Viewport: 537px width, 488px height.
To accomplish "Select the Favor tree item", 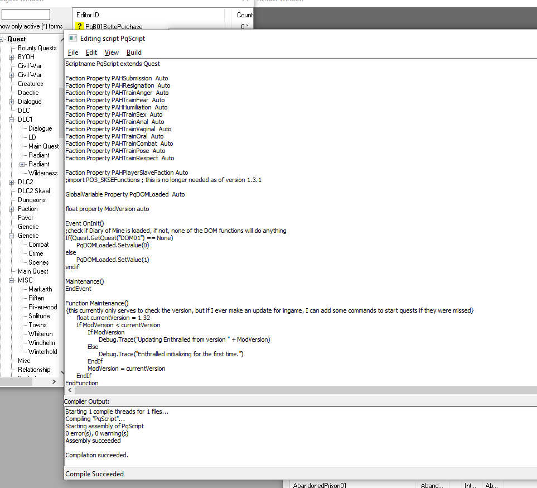I will point(25,218).
